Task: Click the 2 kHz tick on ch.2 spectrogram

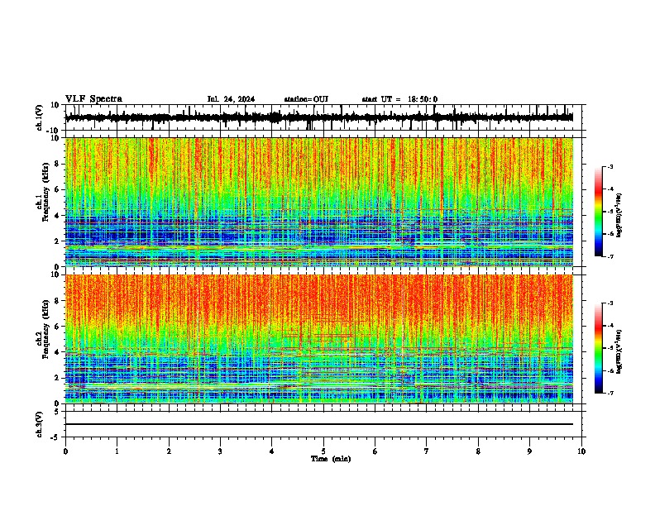Action: 57,378
